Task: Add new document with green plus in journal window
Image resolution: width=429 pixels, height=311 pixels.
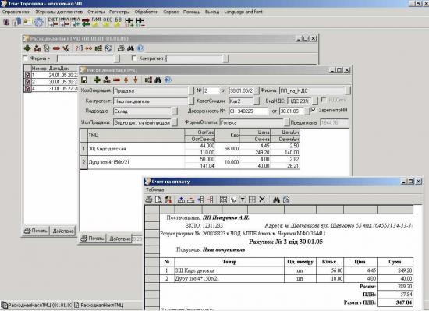Action: coord(27,48)
